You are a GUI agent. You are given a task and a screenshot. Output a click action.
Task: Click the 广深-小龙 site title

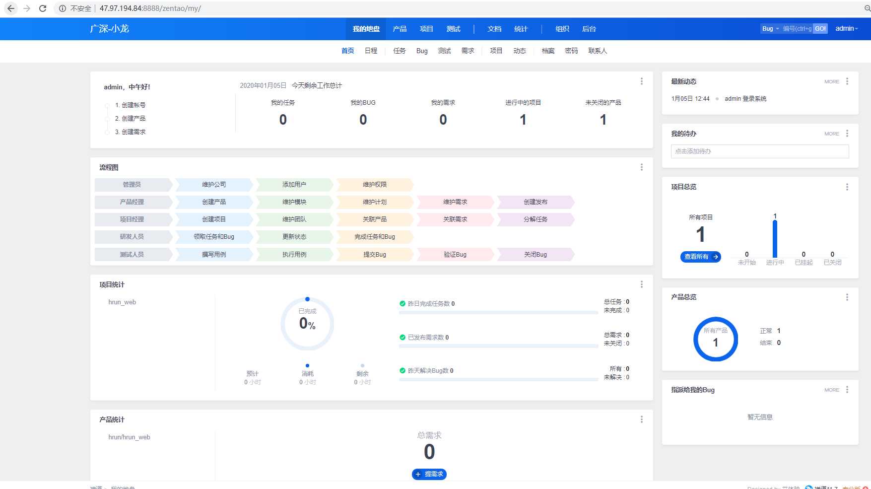click(x=109, y=29)
